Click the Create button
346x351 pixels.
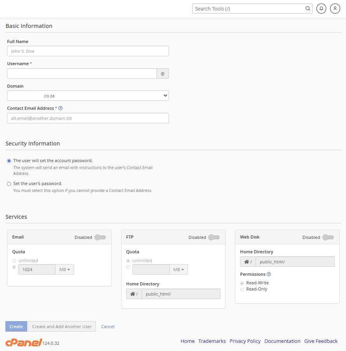[16, 326]
